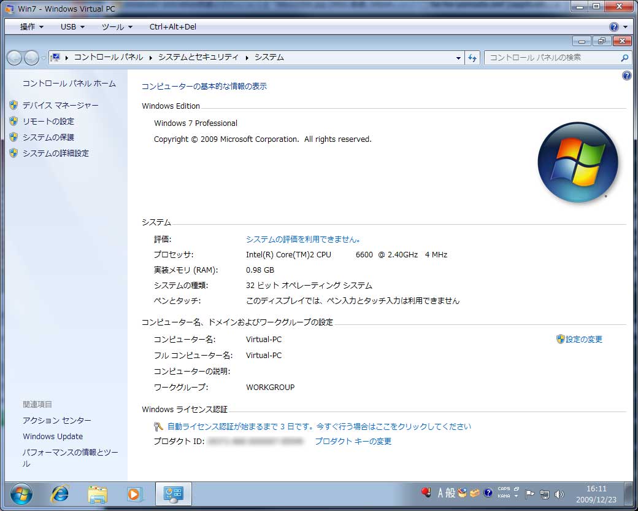The width and height of the screenshot is (638, 511).
Task: Click IME conversion mode 般 indicator
Action: [450, 493]
